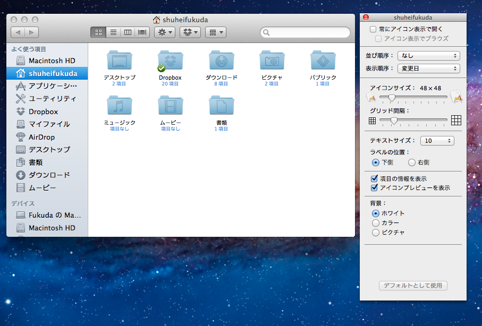Open Dropbox in the sidebar
This screenshot has height=326, width=482.
click(47, 111)
